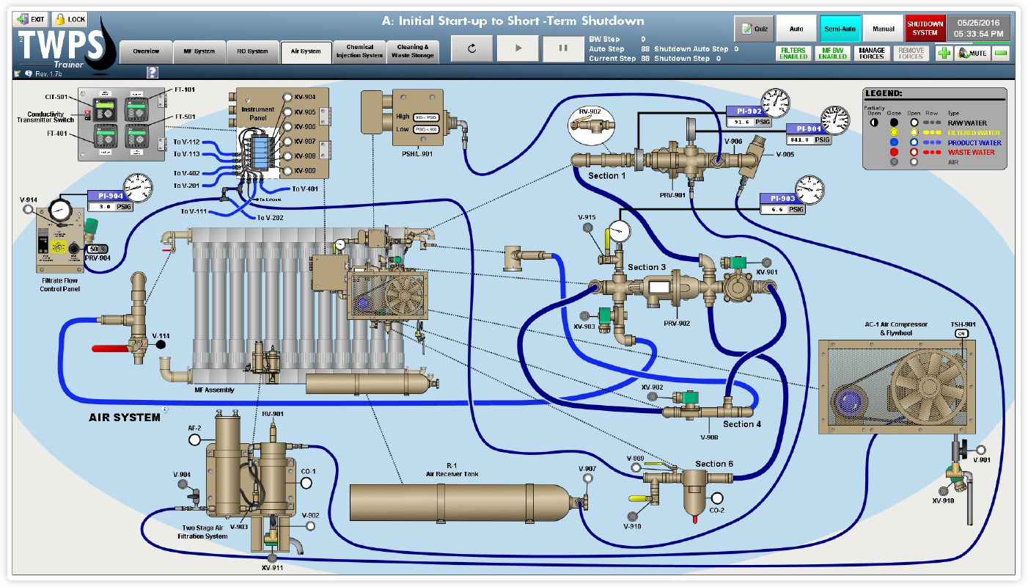
Task: Open the Chemical Injection System tab
Action: point(359,50)
